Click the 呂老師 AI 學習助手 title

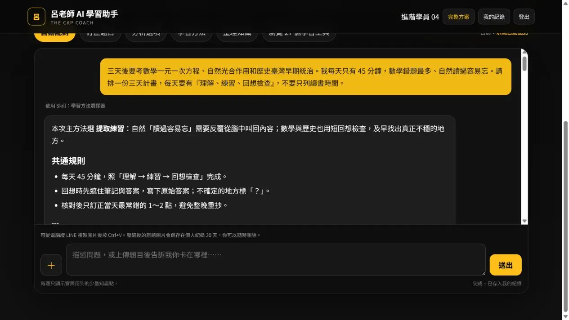[85, 14]
